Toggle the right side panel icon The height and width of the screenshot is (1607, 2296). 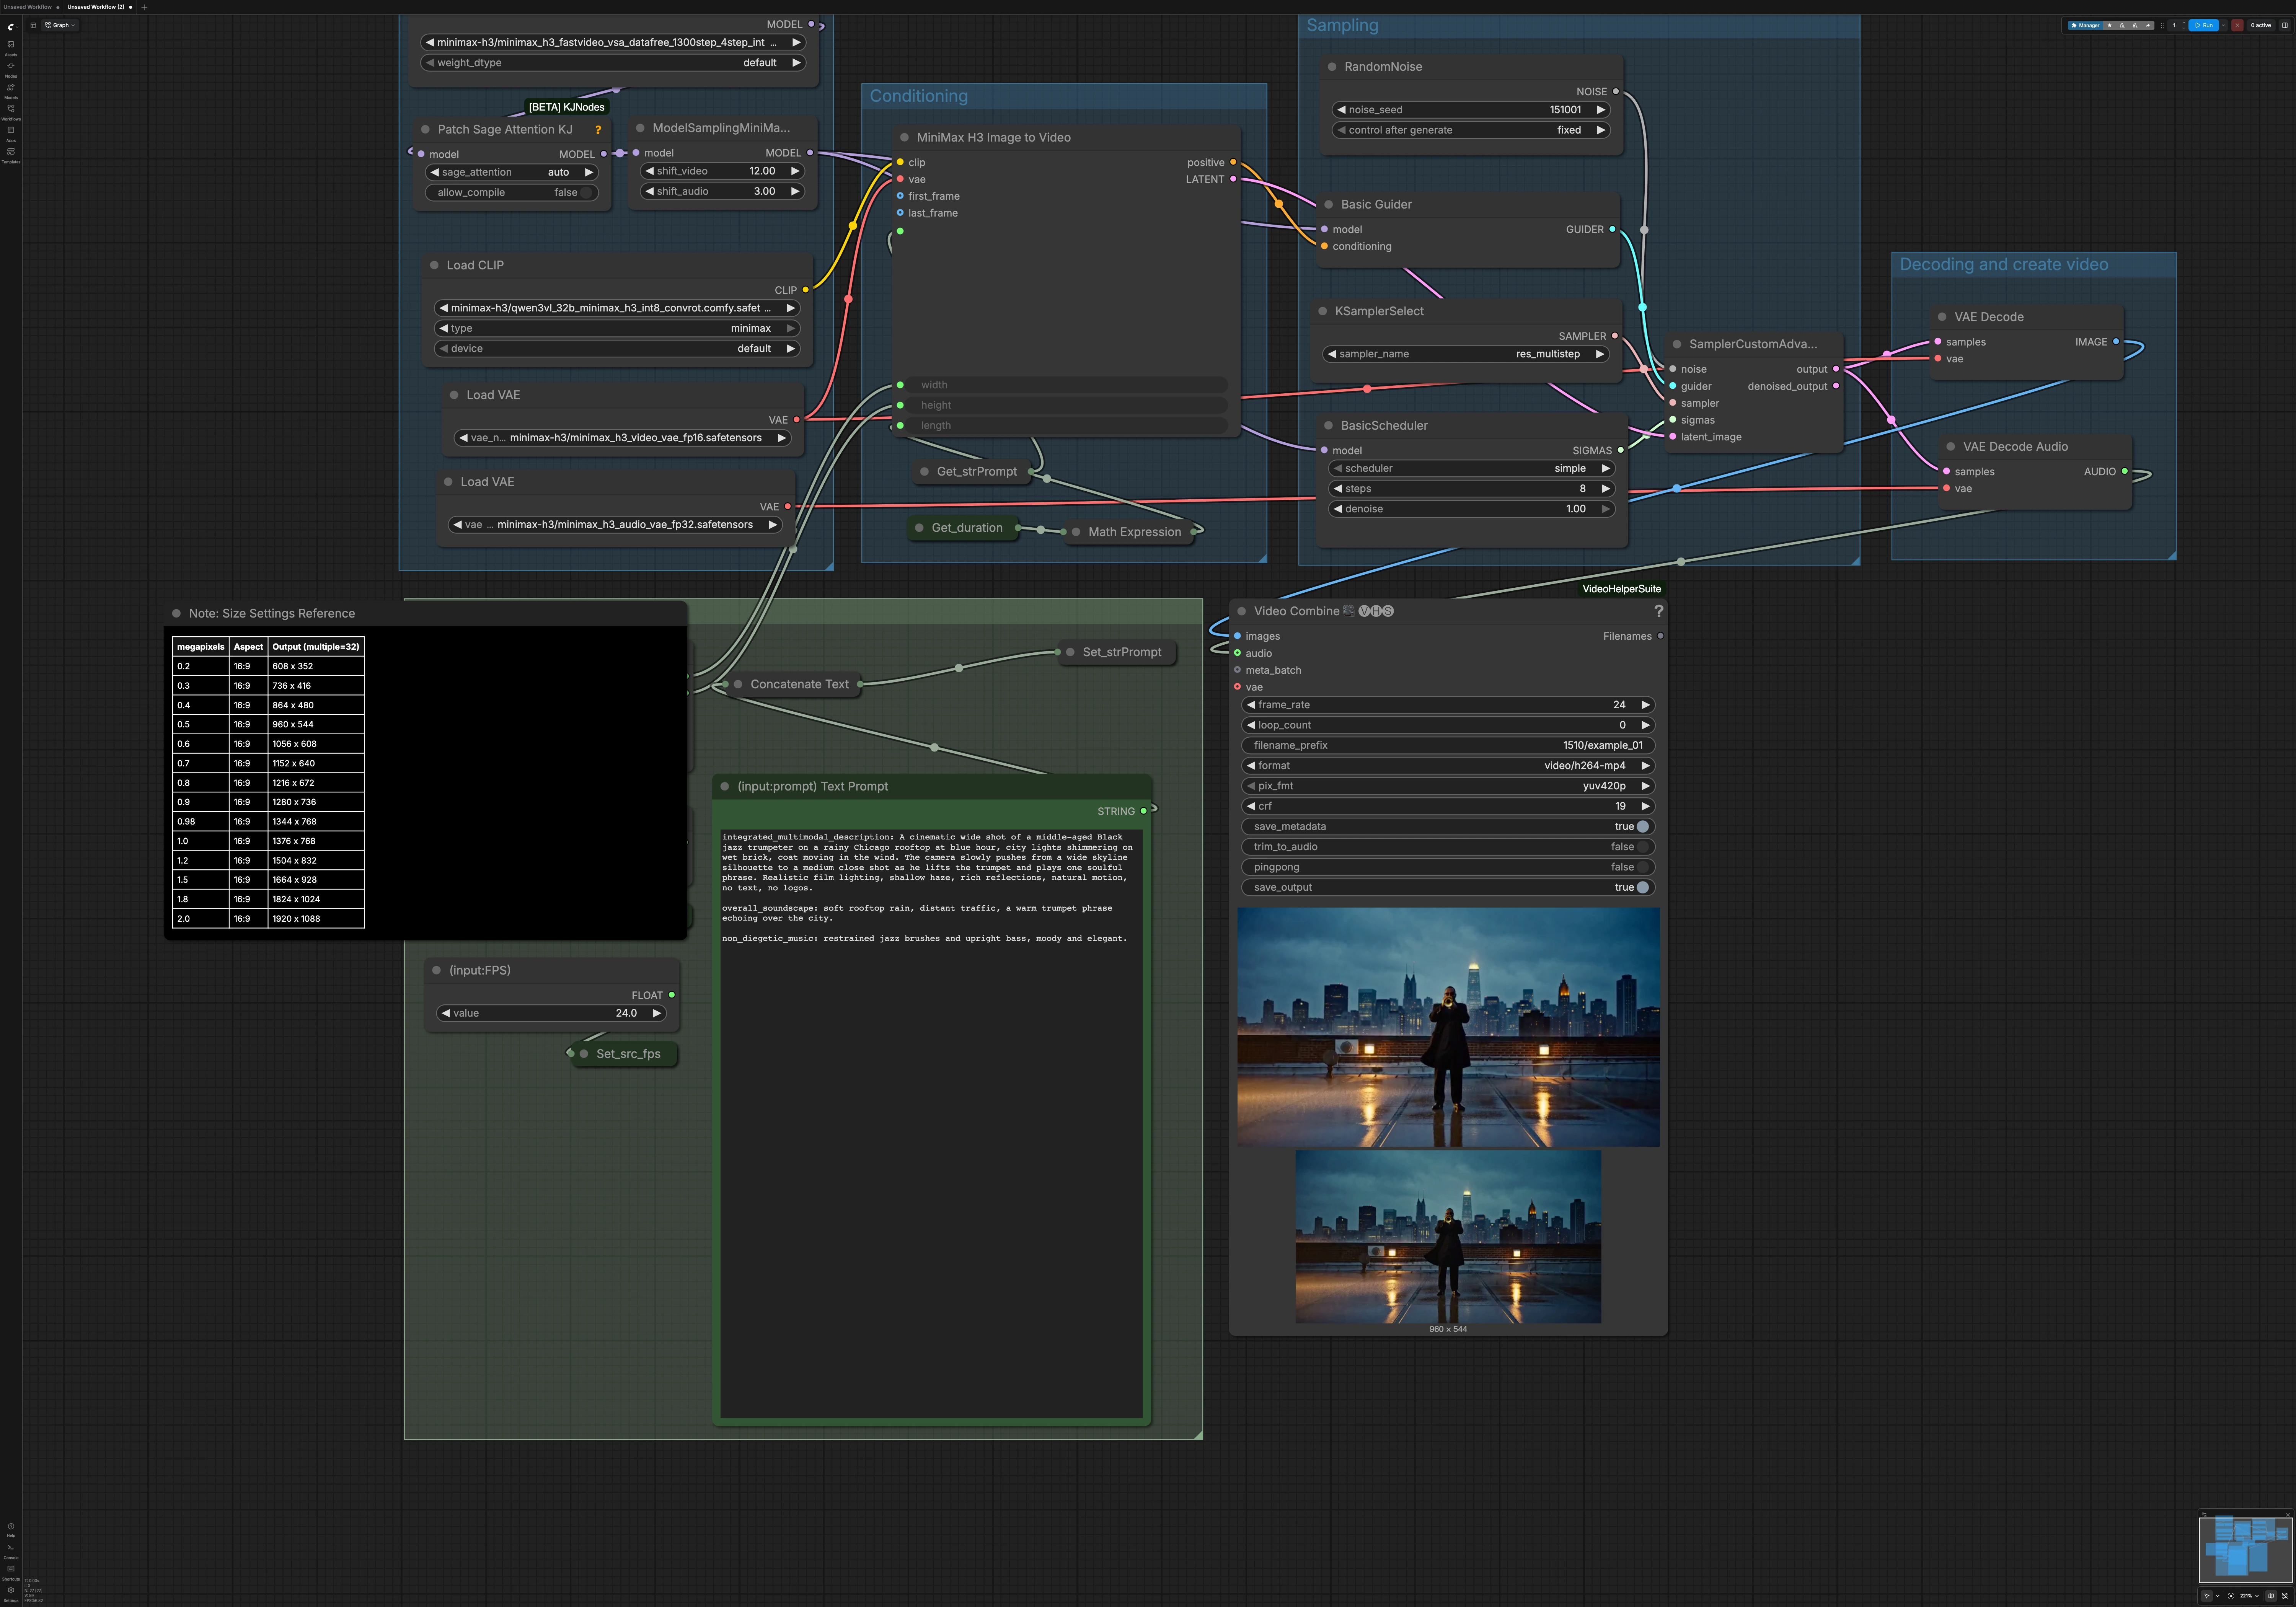2284,25
